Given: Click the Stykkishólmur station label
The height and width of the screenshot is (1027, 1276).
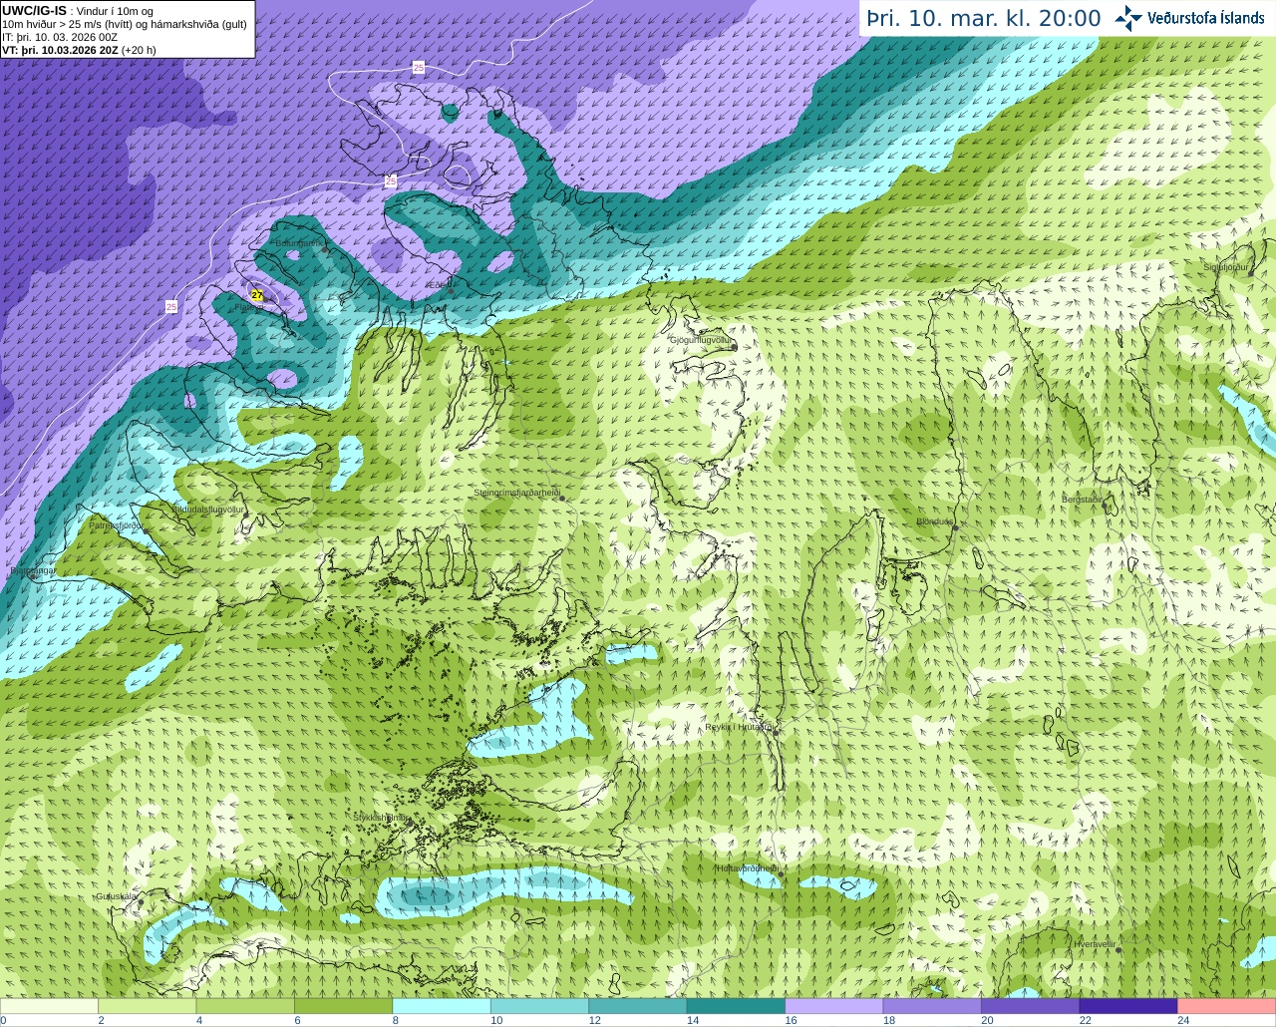Looking at the screenshot, I should coord(382,817).
